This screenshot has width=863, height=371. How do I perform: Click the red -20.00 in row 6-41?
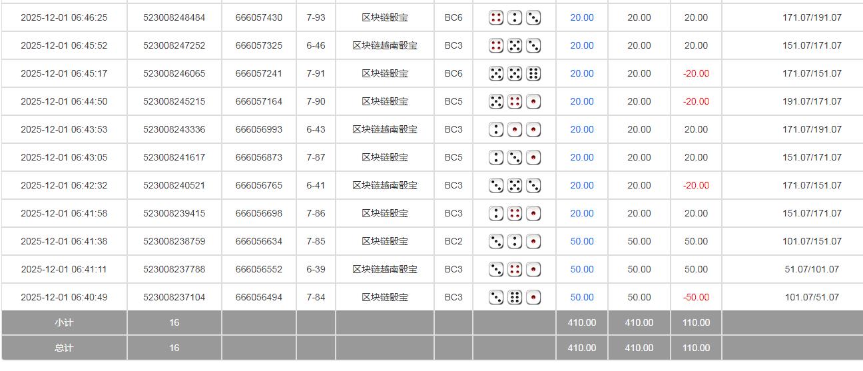pyautogui.click(x=696, y=186)
